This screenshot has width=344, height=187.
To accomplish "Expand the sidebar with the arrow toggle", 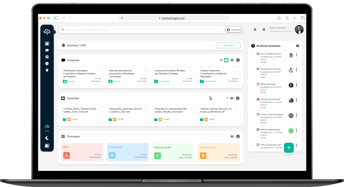I will tap(54, 32).
